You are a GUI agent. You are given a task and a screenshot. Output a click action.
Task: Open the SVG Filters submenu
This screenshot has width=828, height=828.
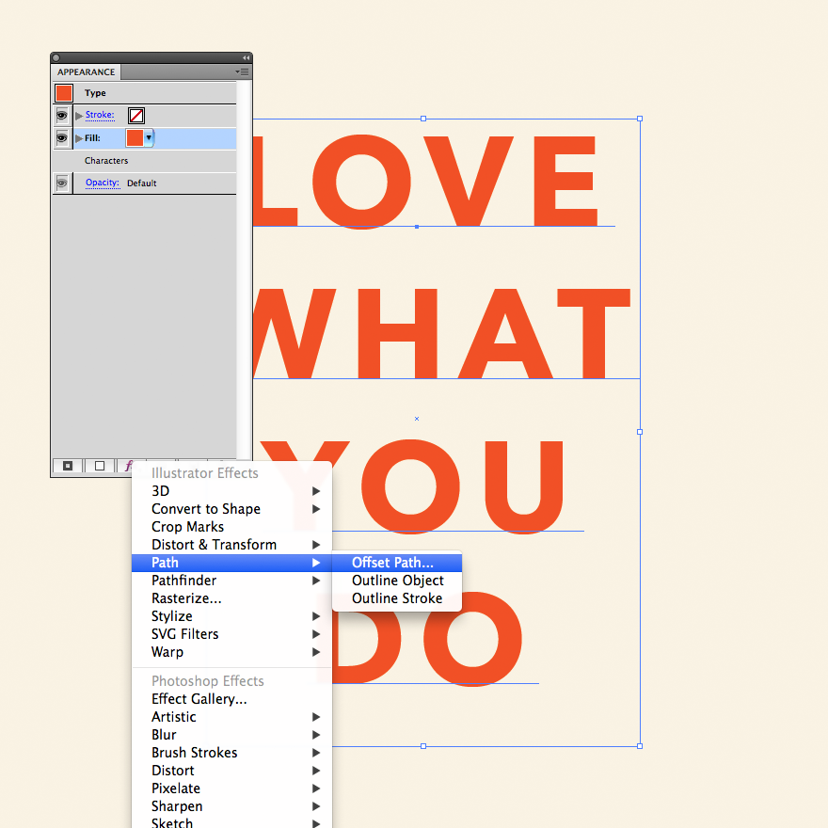(231, 634)
